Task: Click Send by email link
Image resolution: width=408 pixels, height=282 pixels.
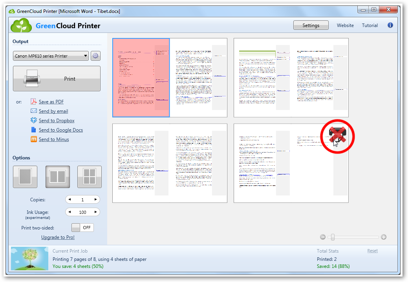Action: click(x=53, y=111)
